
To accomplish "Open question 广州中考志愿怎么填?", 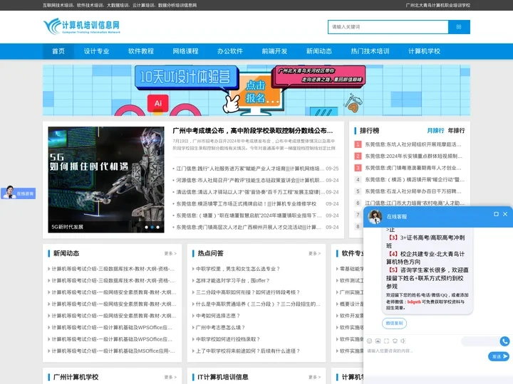I will click(x=220, y=328).
